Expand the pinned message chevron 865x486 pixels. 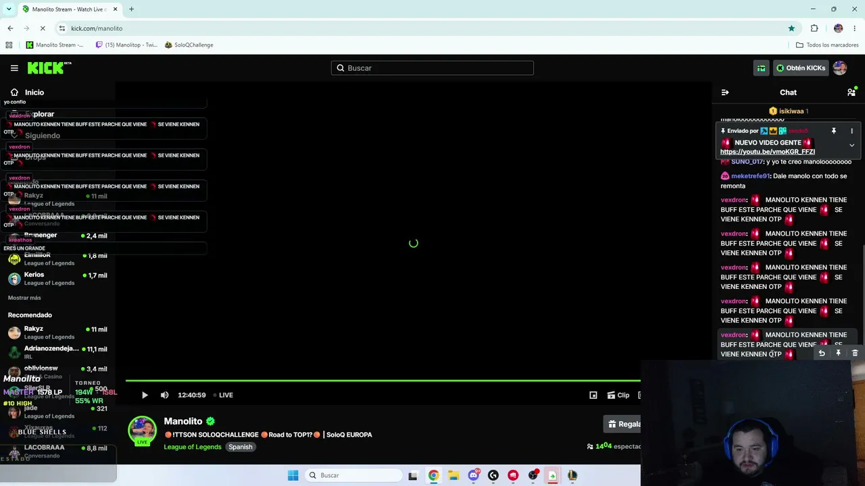(x=851, y=145)
